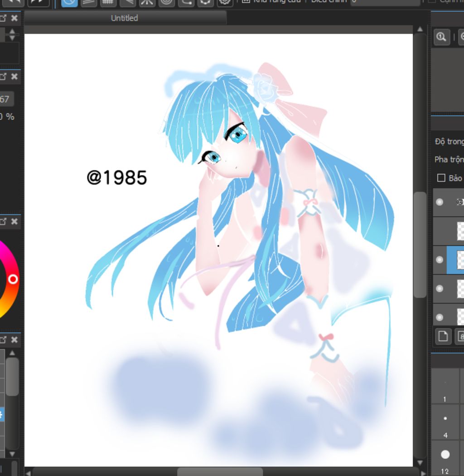The width and height of the screenshot is (464, 476).
Task: Close the color wheel panel
Action: coord(14,221)
